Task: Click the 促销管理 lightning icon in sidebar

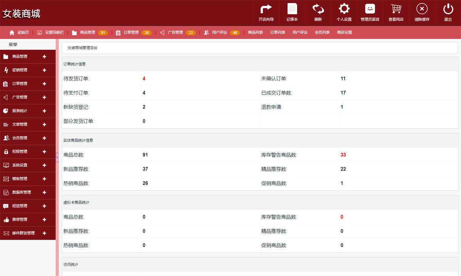Action: point(6,70)
